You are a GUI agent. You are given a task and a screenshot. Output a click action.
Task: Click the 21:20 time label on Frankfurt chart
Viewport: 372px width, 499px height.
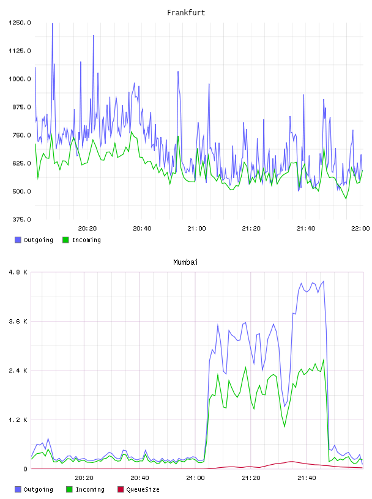click(251, 229)
